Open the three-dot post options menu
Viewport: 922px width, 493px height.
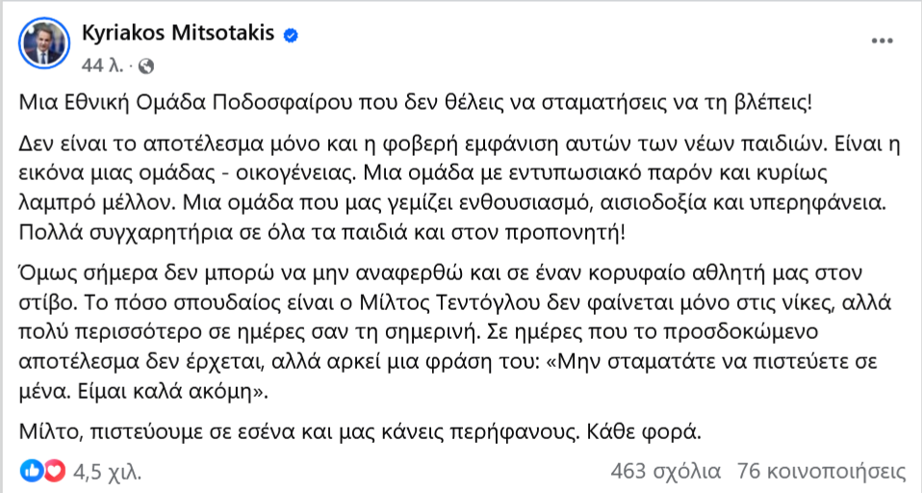[882, 41]
